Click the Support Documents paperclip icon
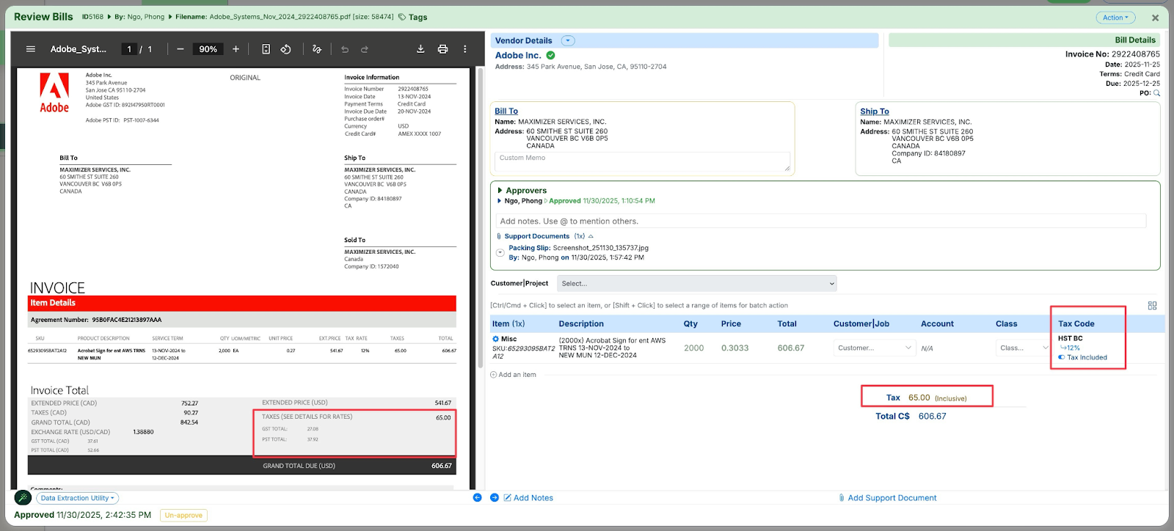The image size is (1174, 531). point(499,236)
